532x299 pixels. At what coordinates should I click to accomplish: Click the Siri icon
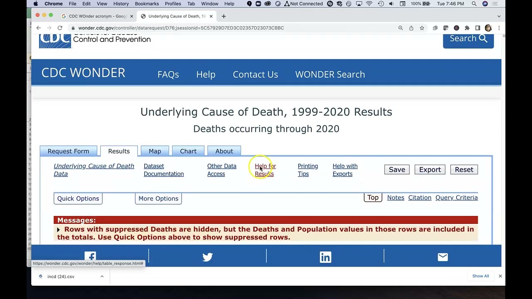pyautogui.click(x=485, y=4)
